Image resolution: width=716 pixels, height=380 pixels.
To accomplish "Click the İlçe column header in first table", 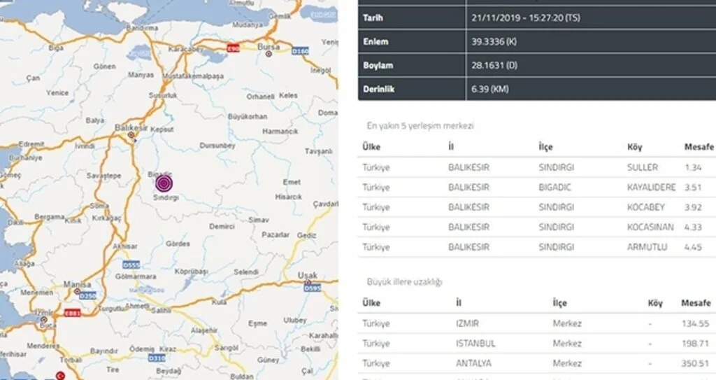I will tap(545, 147).
